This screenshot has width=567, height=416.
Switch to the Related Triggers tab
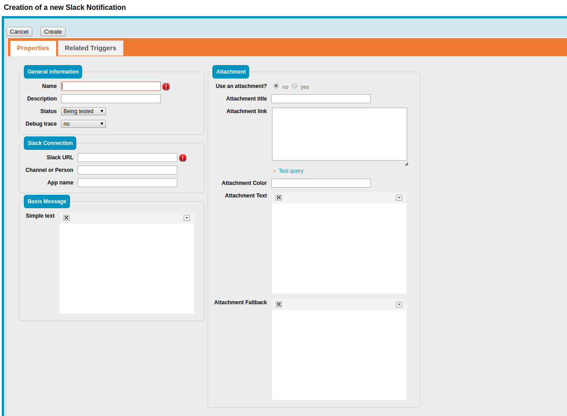click(x=90, y=48)
